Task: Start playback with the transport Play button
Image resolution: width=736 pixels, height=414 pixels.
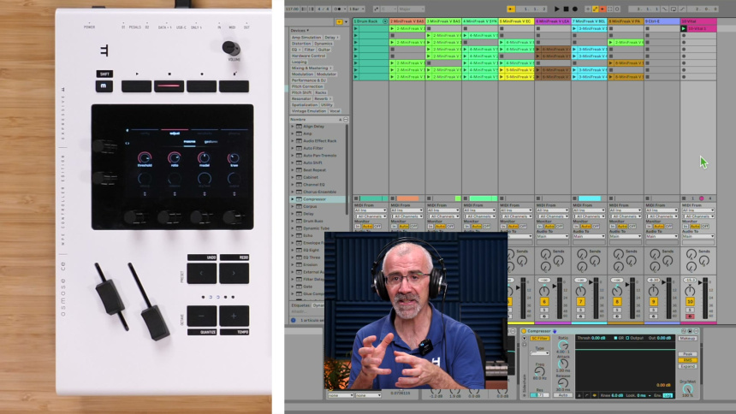Action: 556,9
